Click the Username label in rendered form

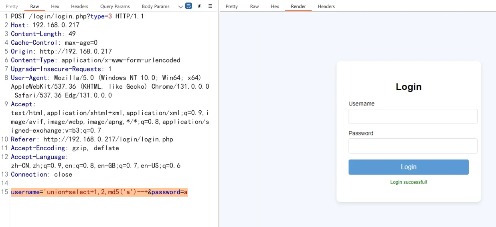361,104
